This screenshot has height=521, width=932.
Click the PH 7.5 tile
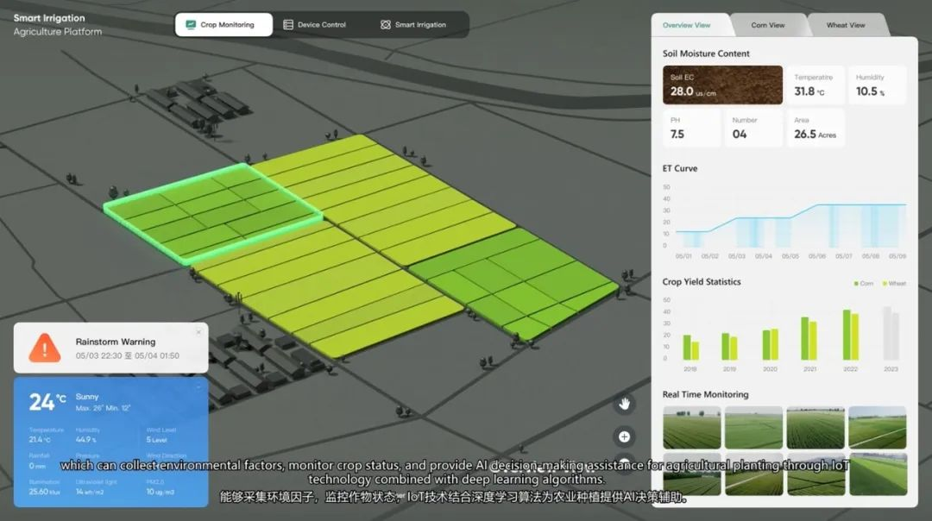691,128
